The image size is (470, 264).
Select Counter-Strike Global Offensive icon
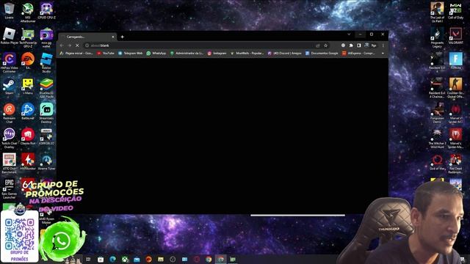pyautogui.click(x=455, y=88)
